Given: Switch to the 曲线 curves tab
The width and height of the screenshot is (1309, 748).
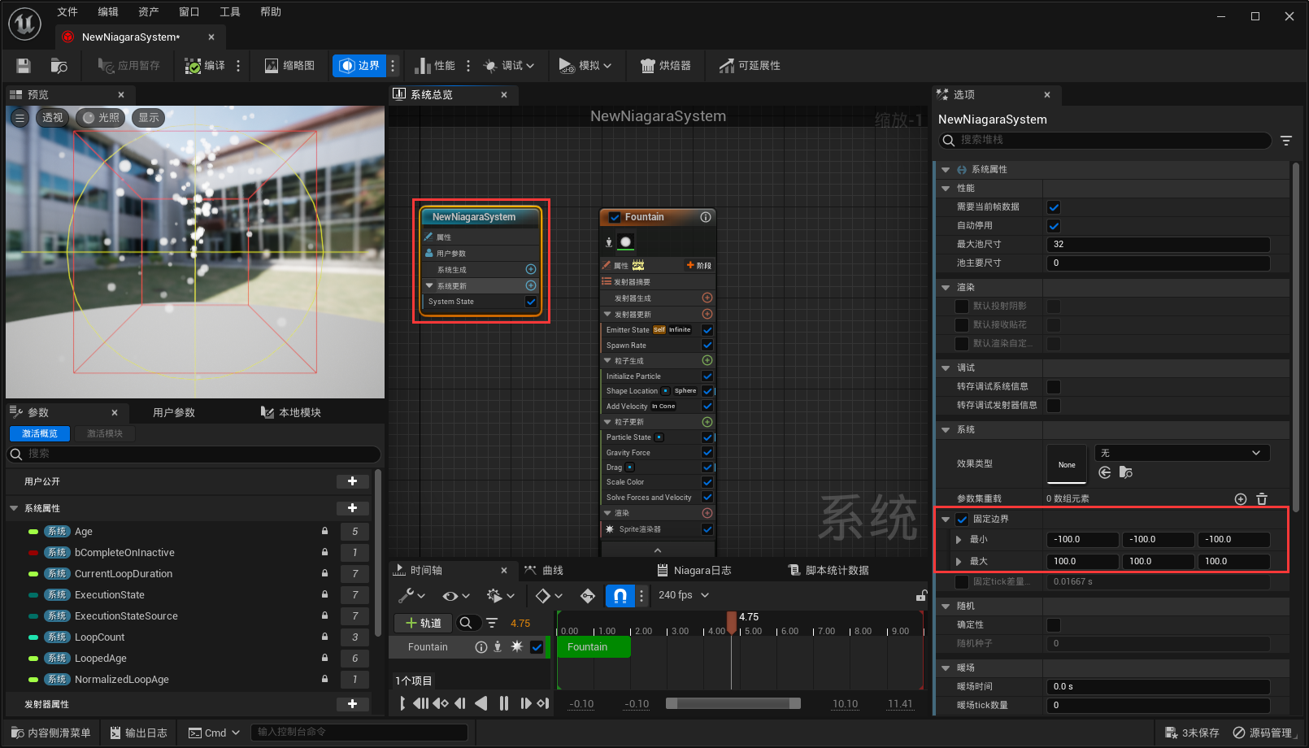Looking at the screenshot, I should (544, 570).
